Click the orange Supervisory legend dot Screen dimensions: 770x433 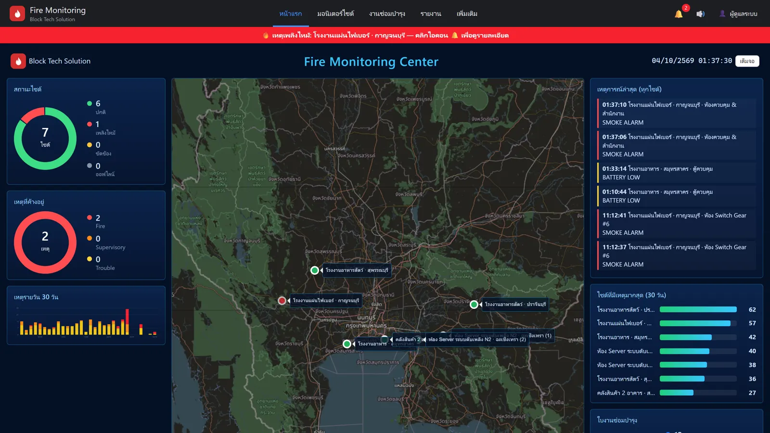pyautogui.click(x=90, y=238)
